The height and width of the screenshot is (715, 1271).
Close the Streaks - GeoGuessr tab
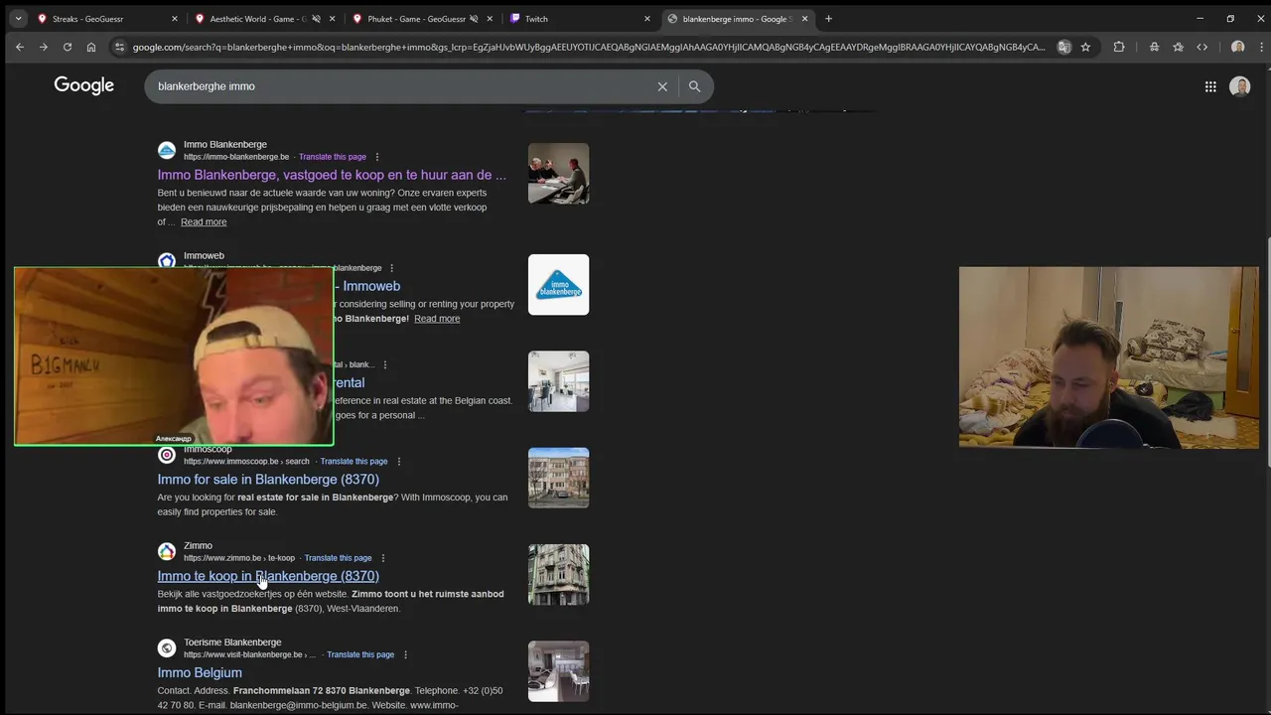175,19
